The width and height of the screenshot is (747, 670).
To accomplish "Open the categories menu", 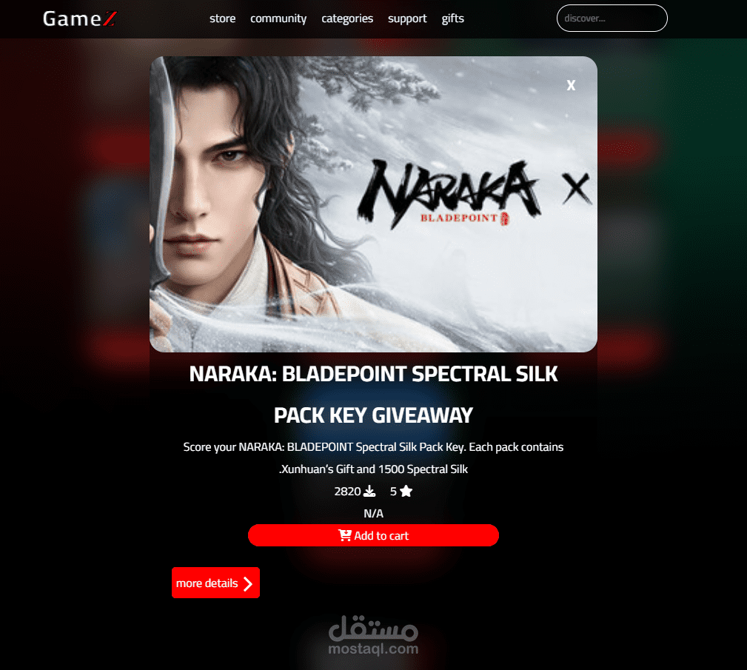I will tap(347, 19).
